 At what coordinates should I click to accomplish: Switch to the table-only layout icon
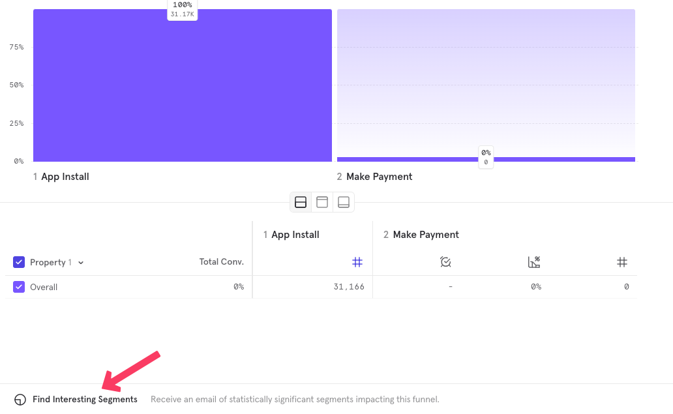(x=344, y=202)
